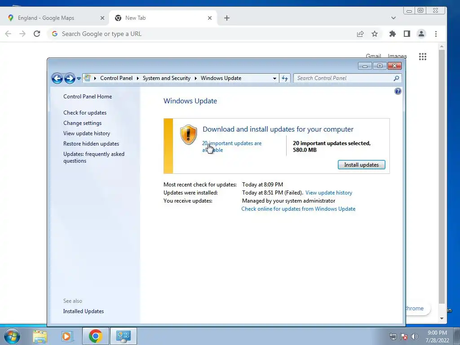Open the Chrome three-dot menu
The height and width of the screenshot is (345, 460).
point(436,34)
